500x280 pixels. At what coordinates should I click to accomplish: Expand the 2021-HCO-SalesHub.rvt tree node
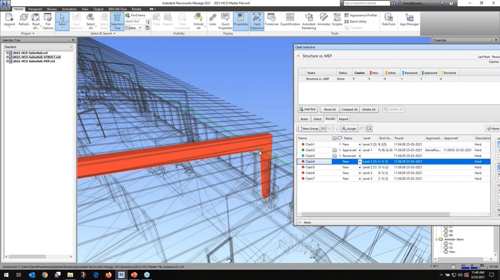click(7, 53)
